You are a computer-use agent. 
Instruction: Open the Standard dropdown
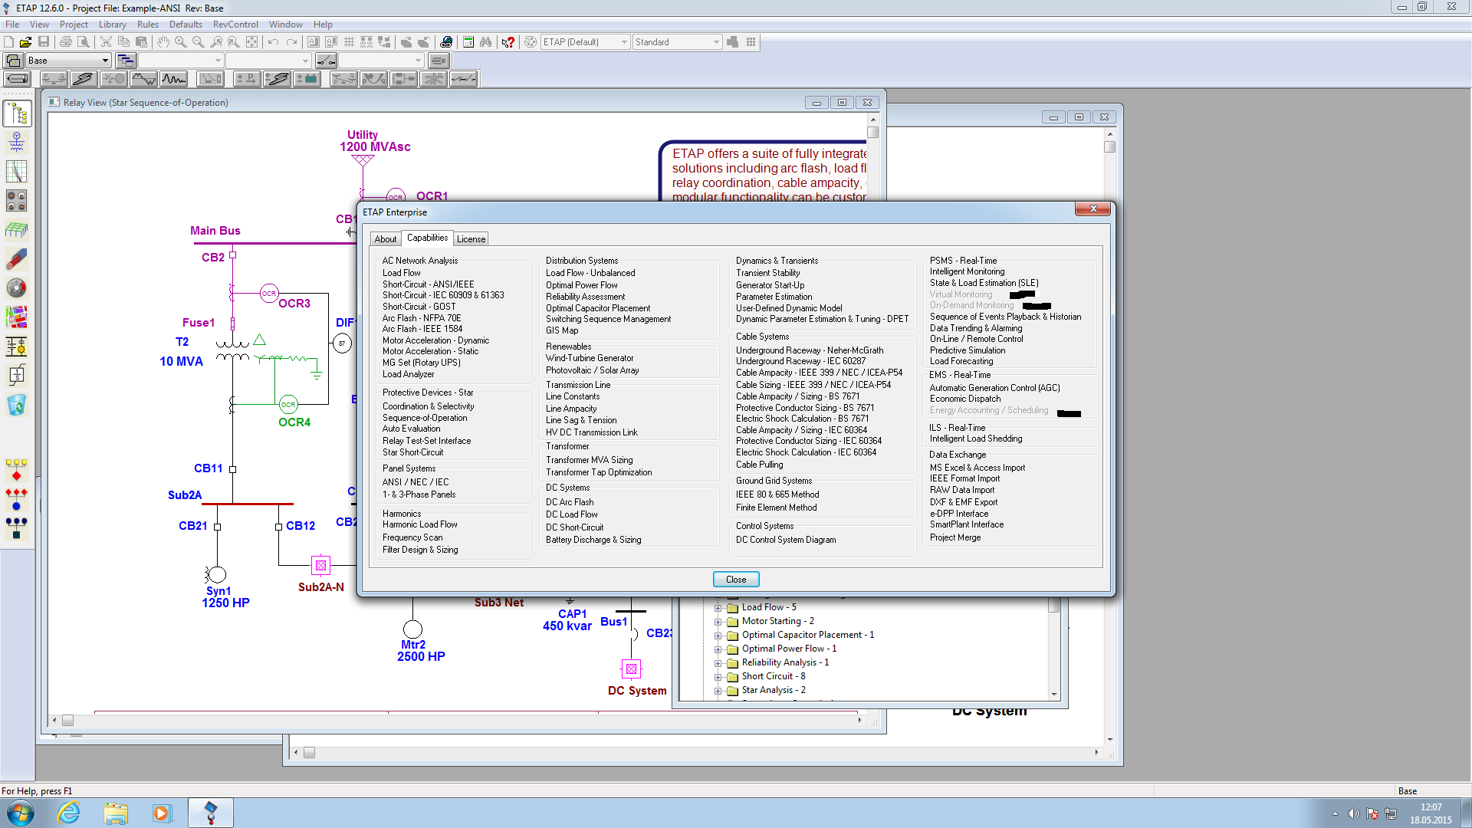pyautogui.click(x=677, y=42)
